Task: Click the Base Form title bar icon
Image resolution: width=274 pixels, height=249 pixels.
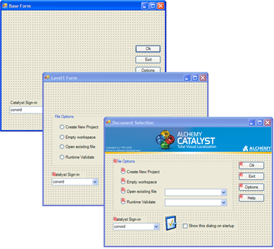Action: pos(5,5)
